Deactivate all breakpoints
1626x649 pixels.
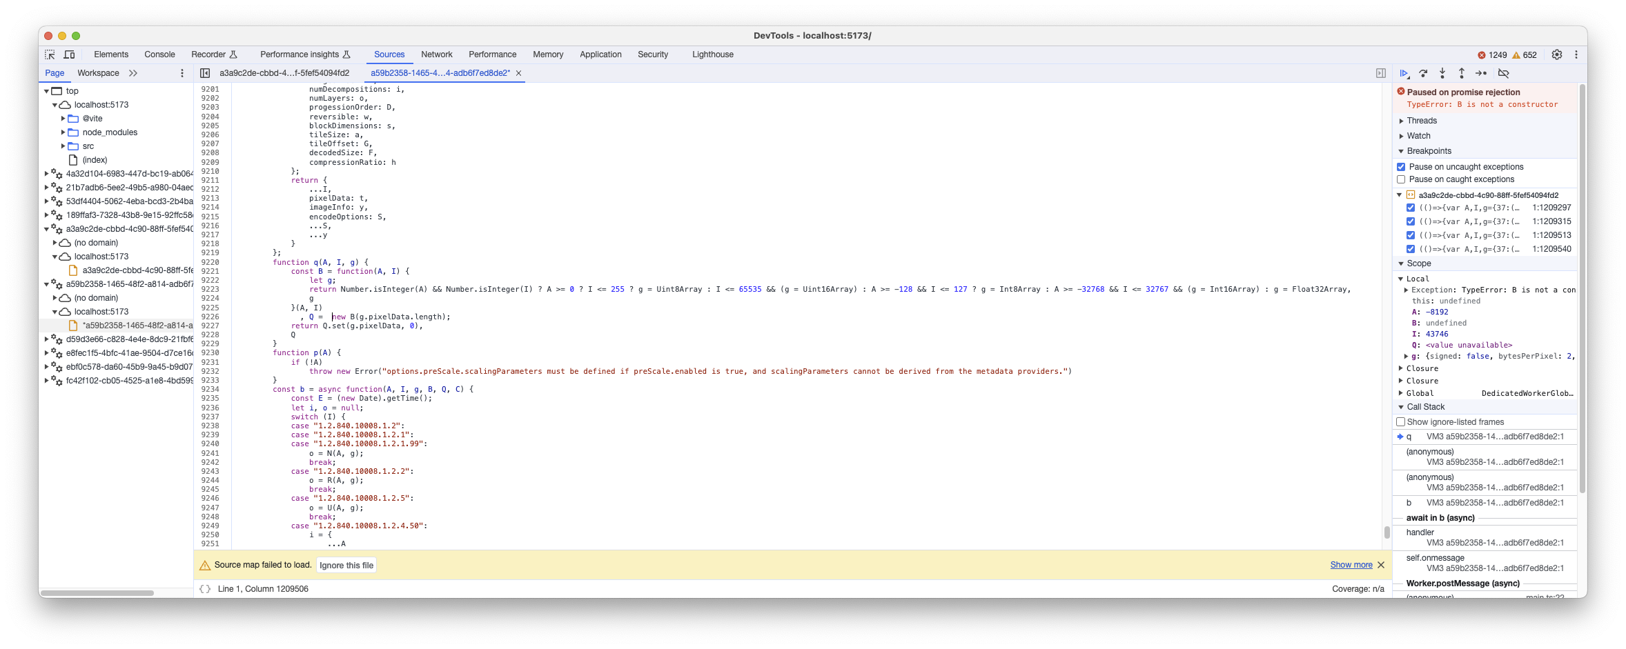pos(1502,73)
